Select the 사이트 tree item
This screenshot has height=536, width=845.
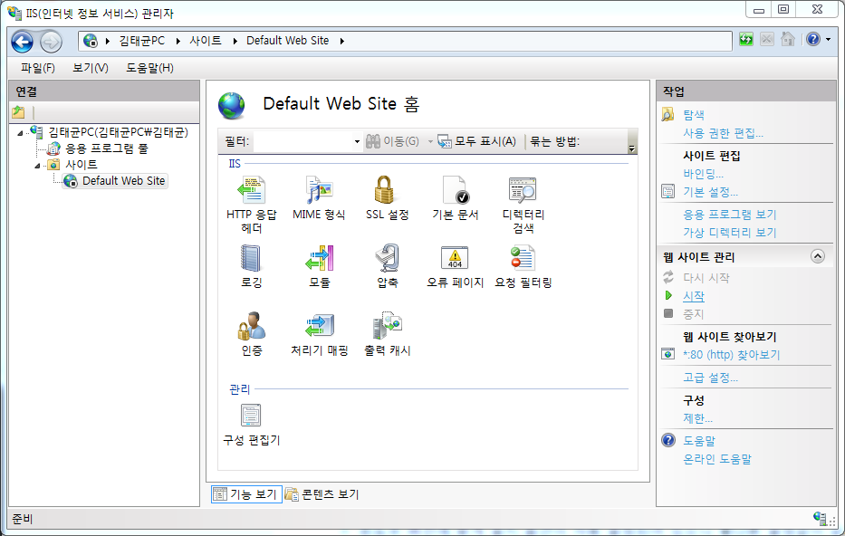point(82,165)
